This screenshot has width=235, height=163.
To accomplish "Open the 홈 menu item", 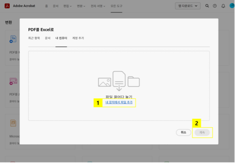I will [x=47, y=6].
